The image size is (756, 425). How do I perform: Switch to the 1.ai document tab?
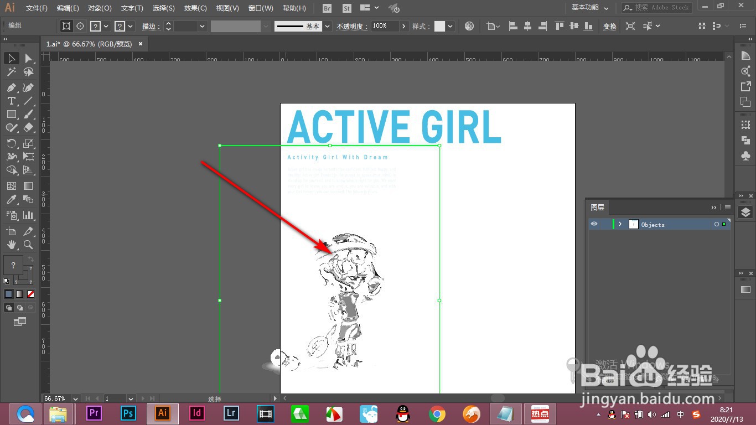[x=89, y=44]
